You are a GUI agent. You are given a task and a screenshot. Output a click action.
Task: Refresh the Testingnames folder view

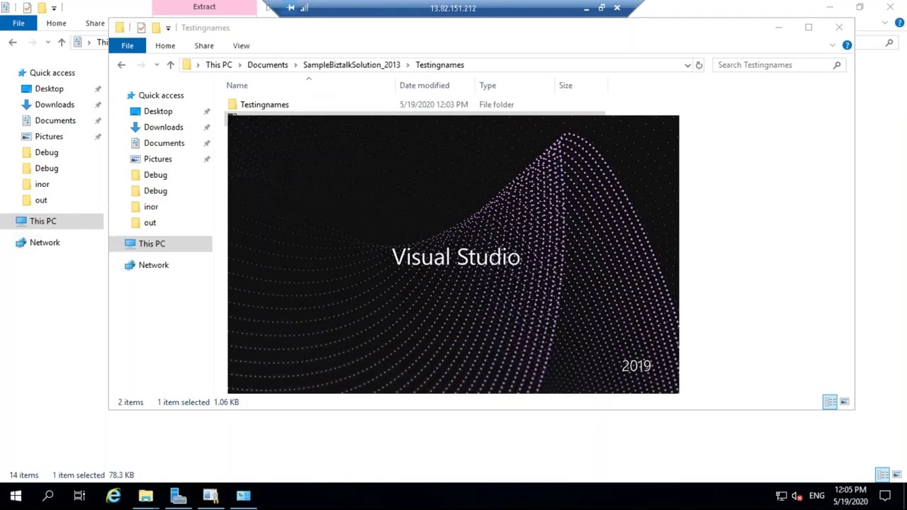pos(699,64)
